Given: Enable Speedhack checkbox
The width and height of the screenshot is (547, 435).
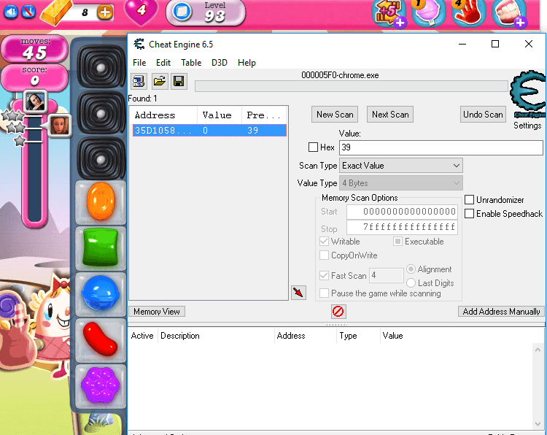Looking at the screenshot, I should 469,213.
